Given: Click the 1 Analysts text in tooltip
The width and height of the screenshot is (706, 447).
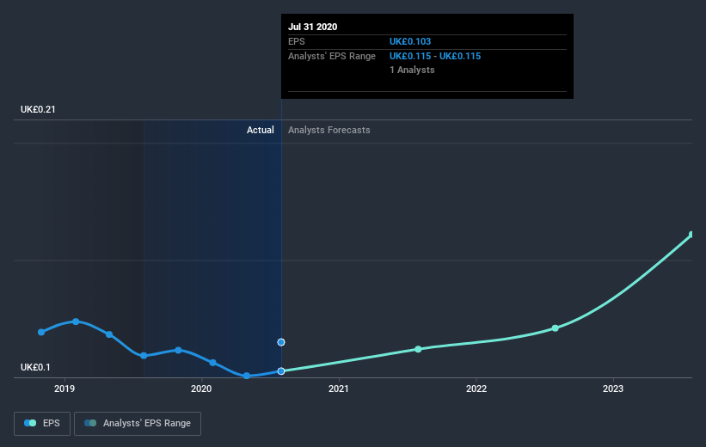Looking at the screenshot, I should point(412,70).
